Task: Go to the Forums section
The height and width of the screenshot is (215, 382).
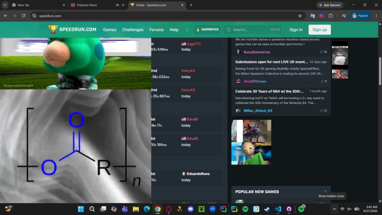Action: [156, 29]
